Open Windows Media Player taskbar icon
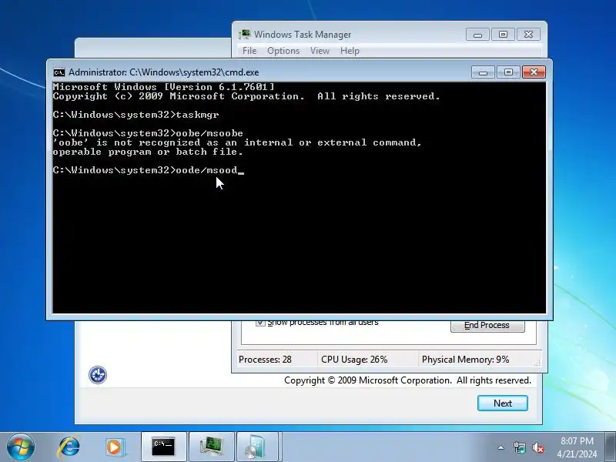Viewport: 616px width, 462px height. 115,447
